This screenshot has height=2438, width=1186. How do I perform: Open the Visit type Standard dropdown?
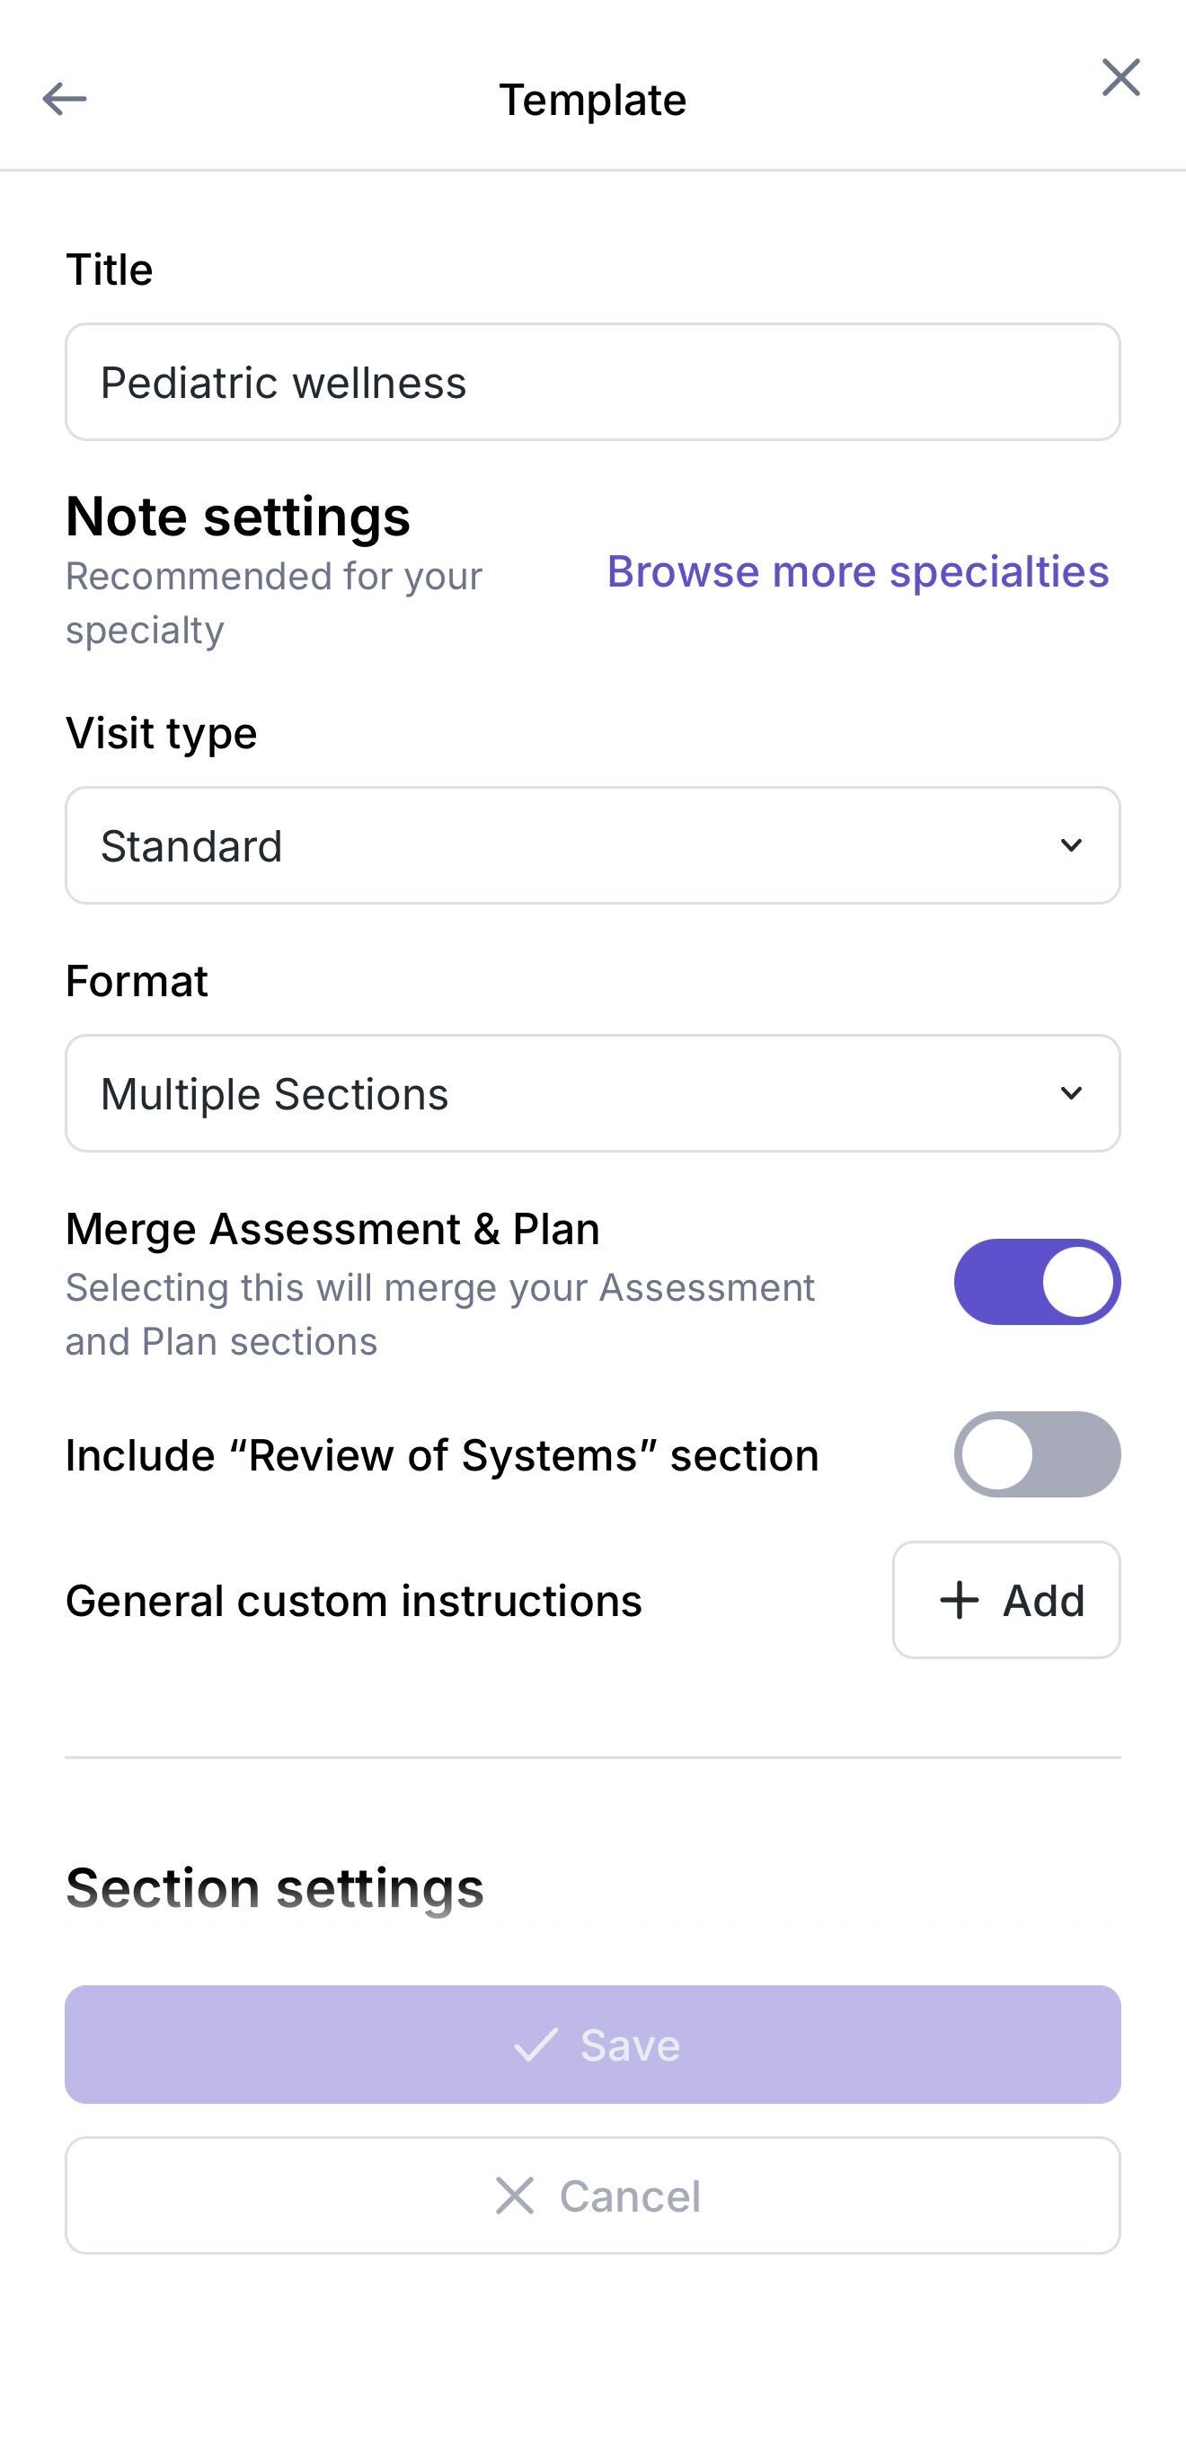point(592,845)
